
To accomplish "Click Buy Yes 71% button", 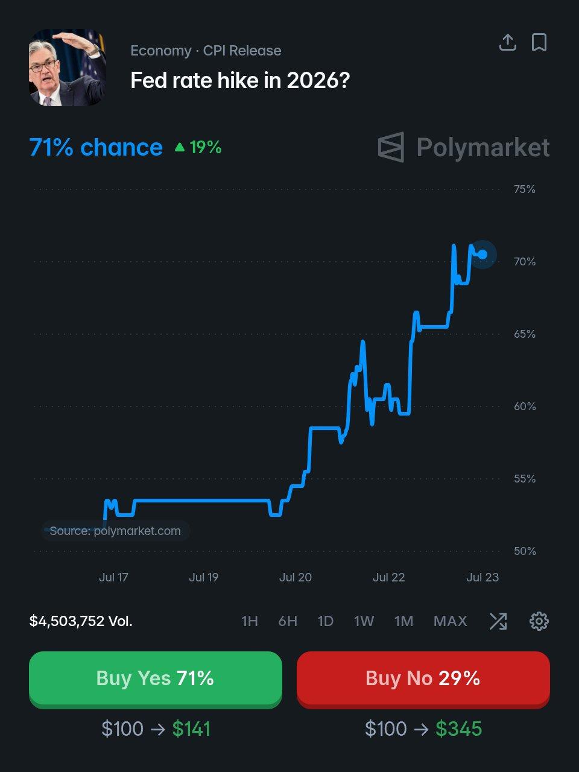I will click(156, 679).
